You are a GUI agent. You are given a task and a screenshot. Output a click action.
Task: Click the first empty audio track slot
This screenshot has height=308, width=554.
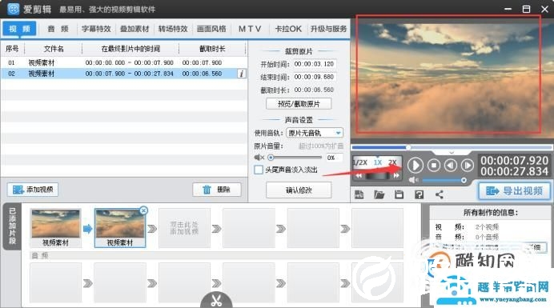point(55,282)
